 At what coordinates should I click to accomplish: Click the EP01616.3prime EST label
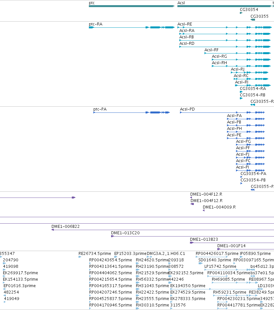coord(20,286)
